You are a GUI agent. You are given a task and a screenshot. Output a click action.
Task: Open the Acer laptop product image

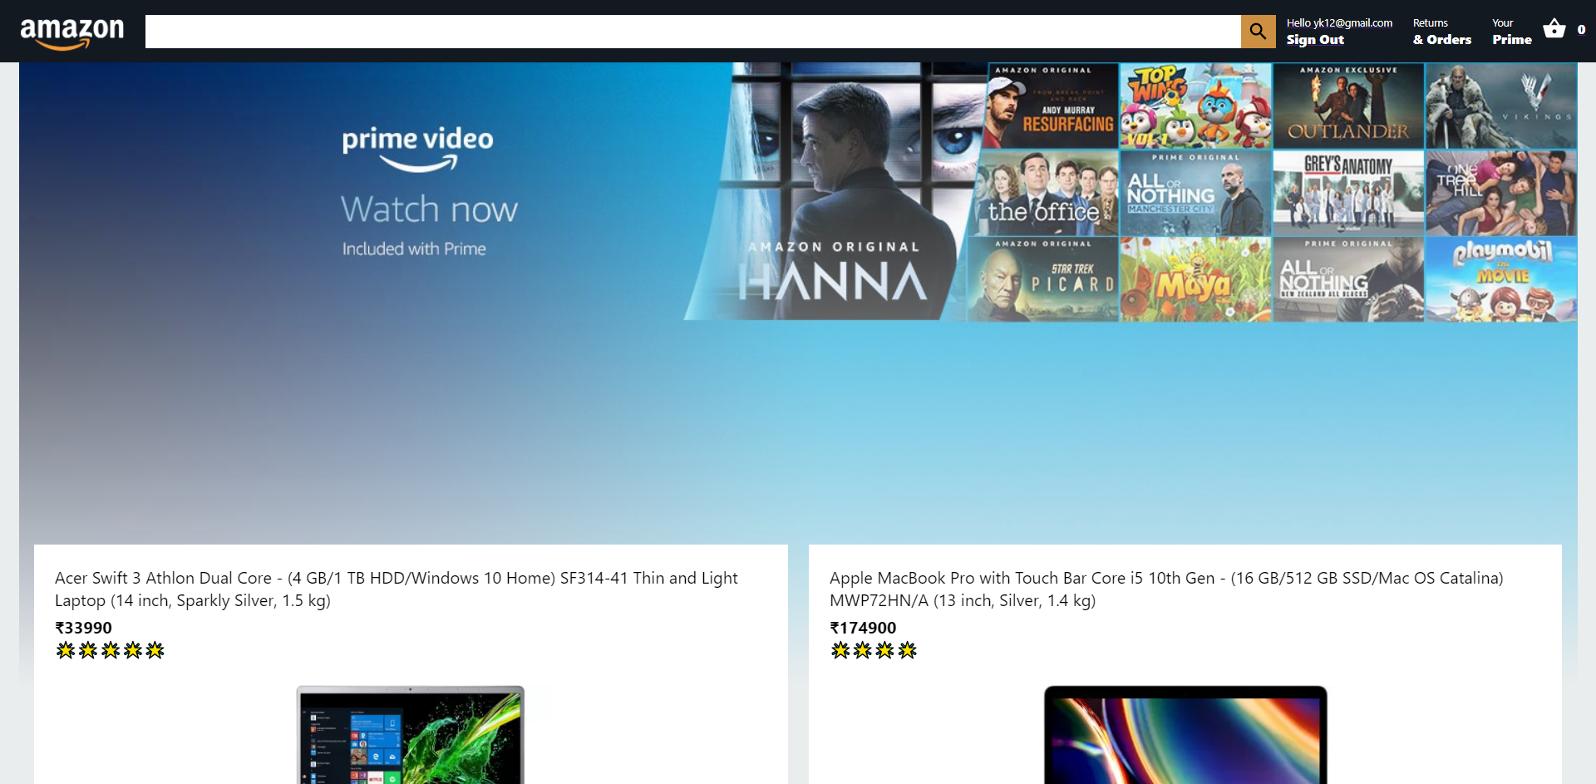411,735
